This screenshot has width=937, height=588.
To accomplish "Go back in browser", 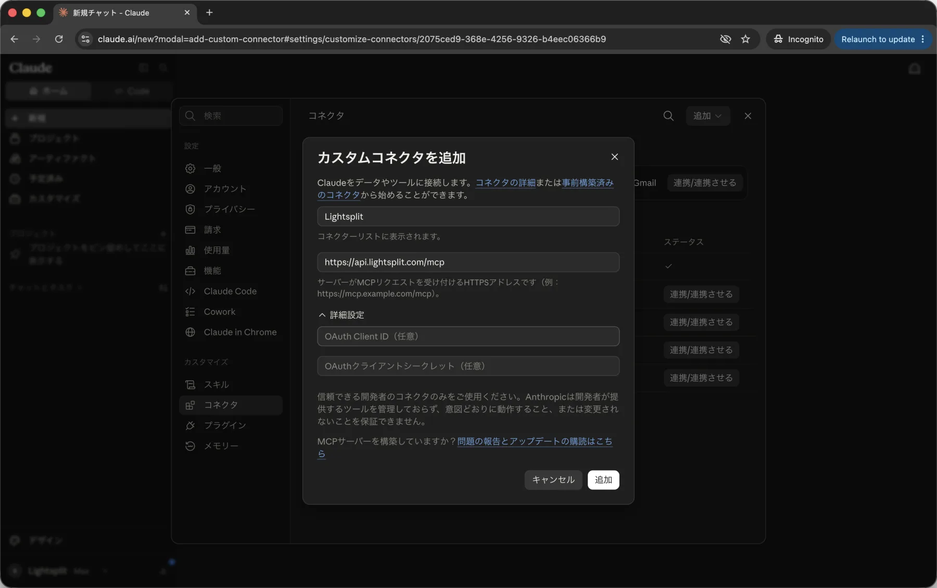I will 14,39.
